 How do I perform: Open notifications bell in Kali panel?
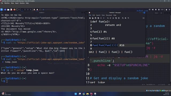[156, 10]
